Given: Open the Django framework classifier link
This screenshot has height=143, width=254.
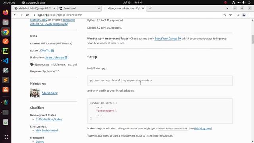Looking at the screenshot, I should (40, 141).
